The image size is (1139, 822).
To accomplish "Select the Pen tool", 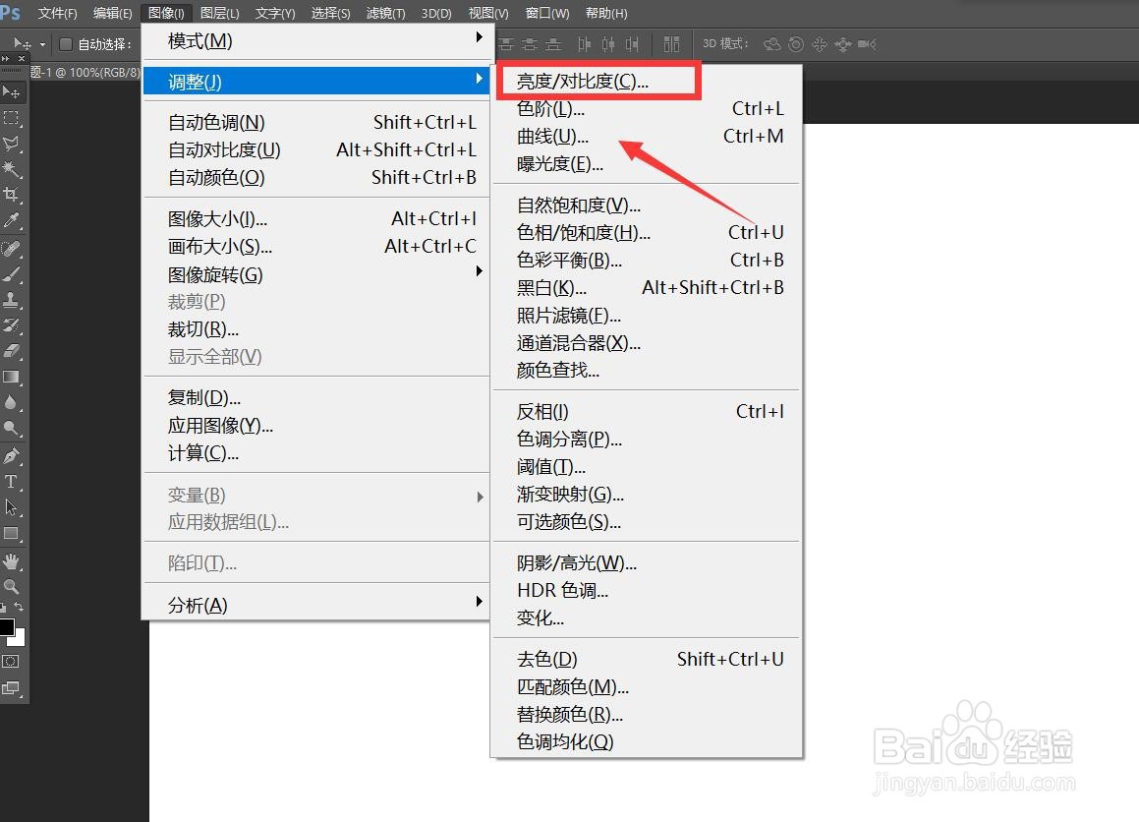I will (12, 455).
